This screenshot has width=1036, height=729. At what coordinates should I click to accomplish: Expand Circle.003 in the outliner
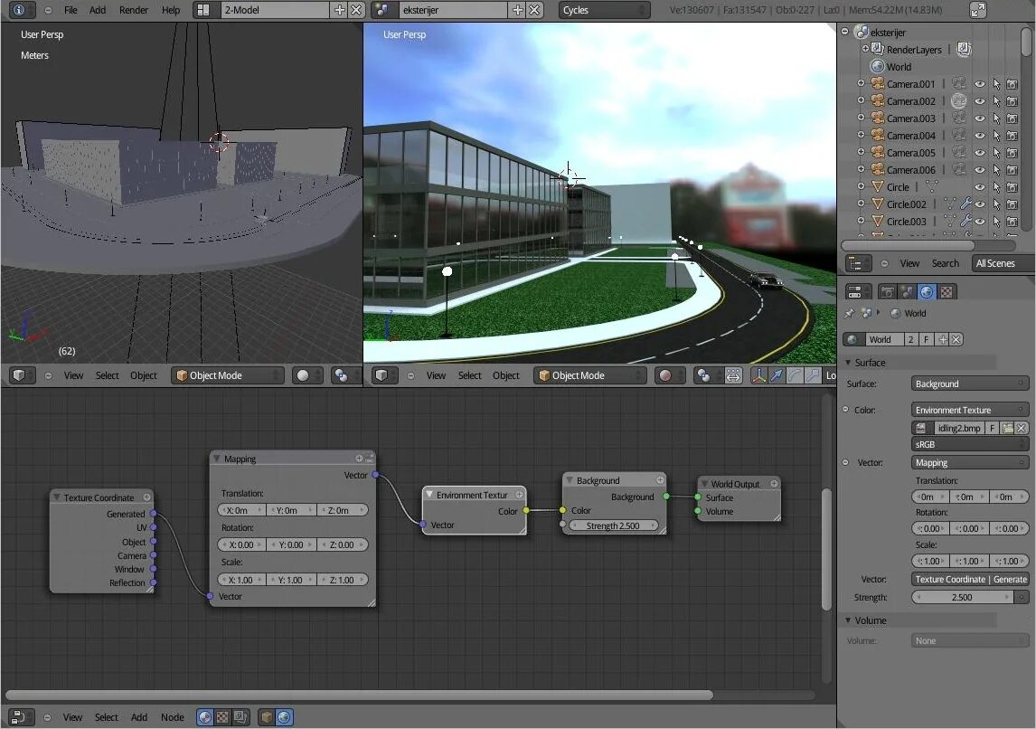point(861,221)
